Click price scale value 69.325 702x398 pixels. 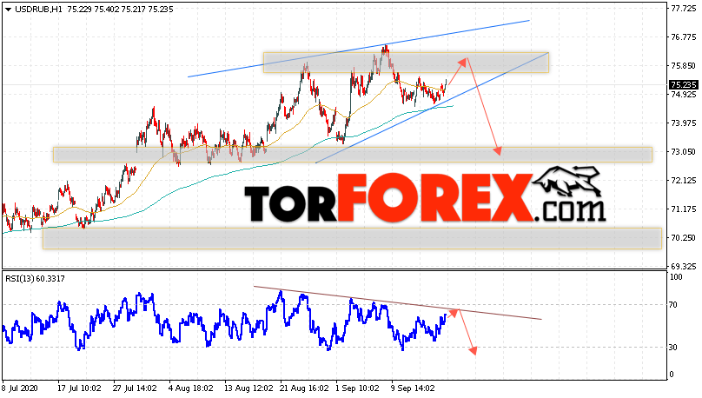[x=683, y=267]
